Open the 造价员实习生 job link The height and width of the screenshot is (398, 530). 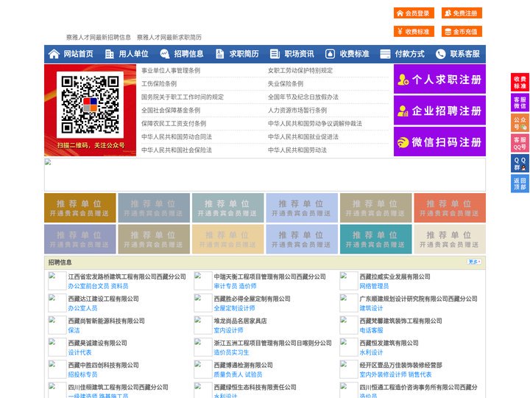231,352
